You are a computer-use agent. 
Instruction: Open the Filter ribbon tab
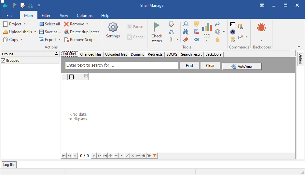pos(46,15)
